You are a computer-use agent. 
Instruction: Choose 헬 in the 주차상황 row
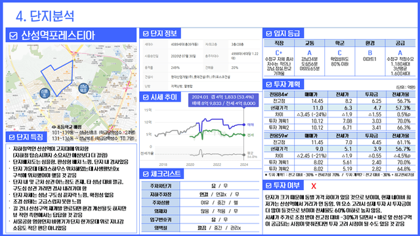(236, 203)
